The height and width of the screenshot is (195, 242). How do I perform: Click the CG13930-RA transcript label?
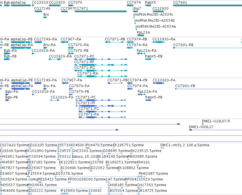click(x=164, y=39)
